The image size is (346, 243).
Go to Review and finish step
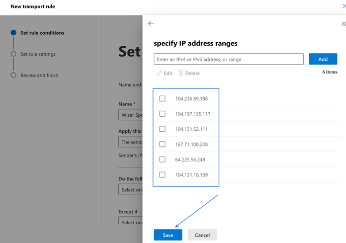click(39, 75)
